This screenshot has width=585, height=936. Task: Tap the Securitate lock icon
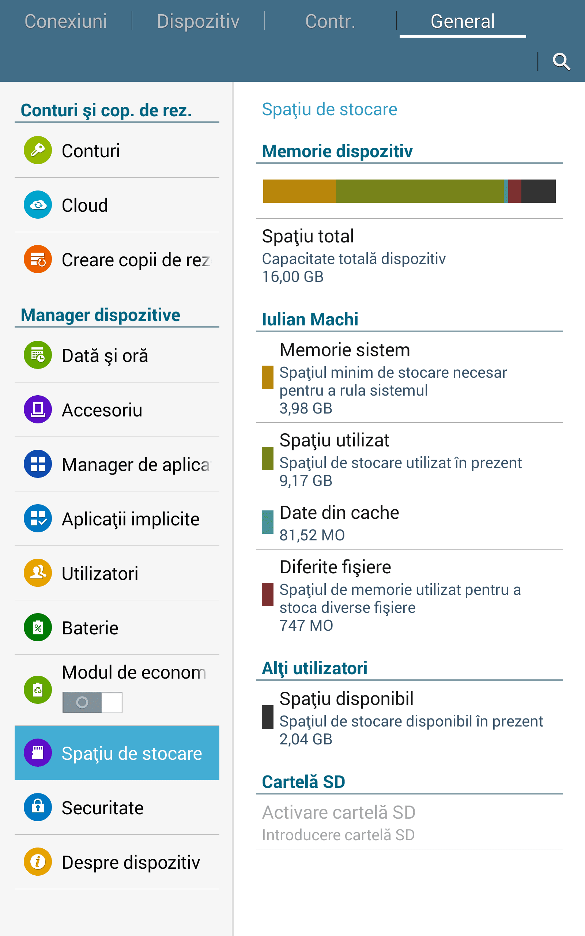38,807
